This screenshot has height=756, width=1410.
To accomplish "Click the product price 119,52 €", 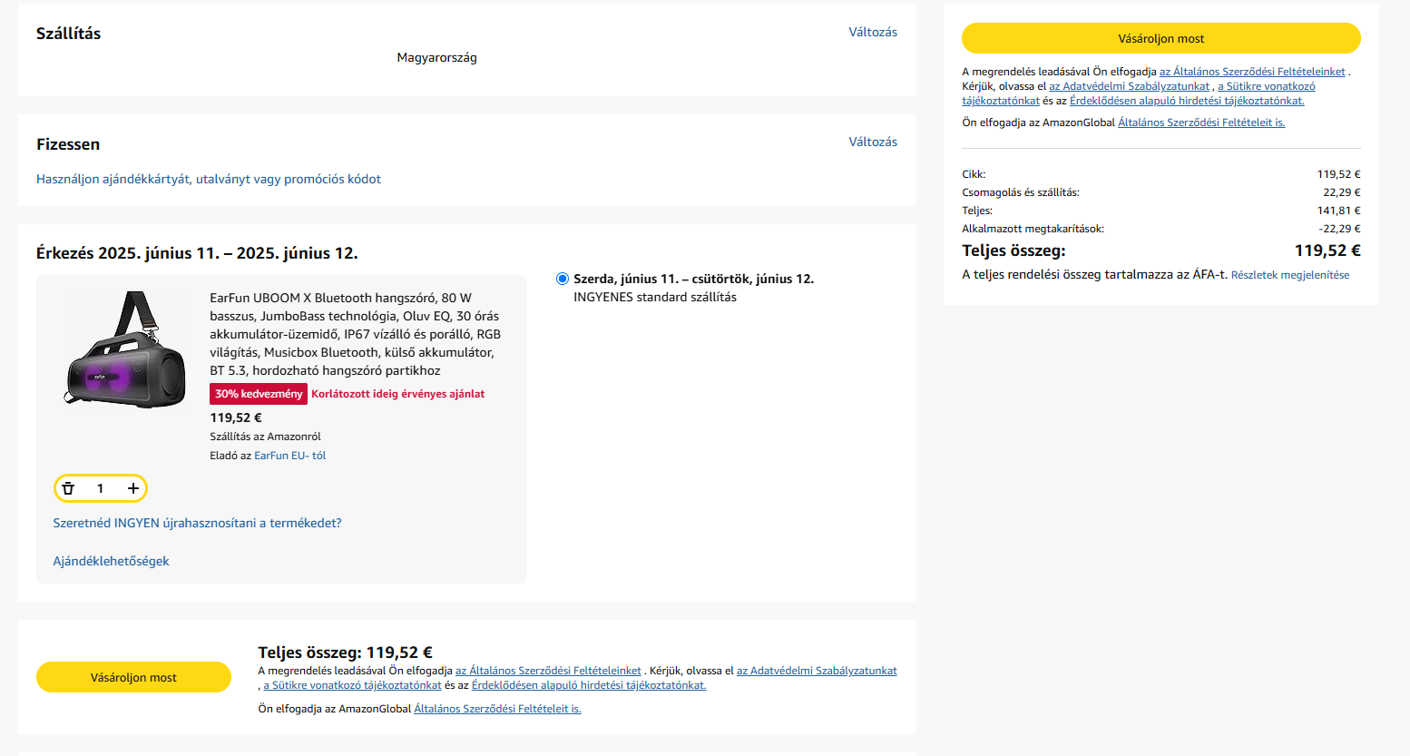I will 236,417.
